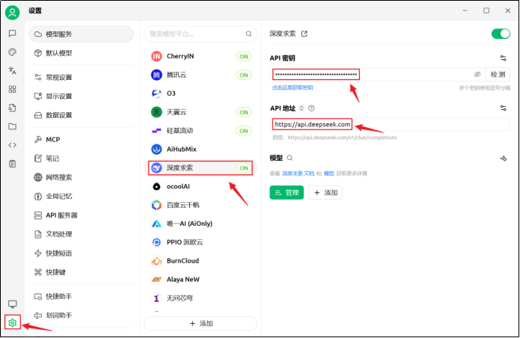
Task: Select 百度云千帆 provider
Action: (x=201, y=205)
